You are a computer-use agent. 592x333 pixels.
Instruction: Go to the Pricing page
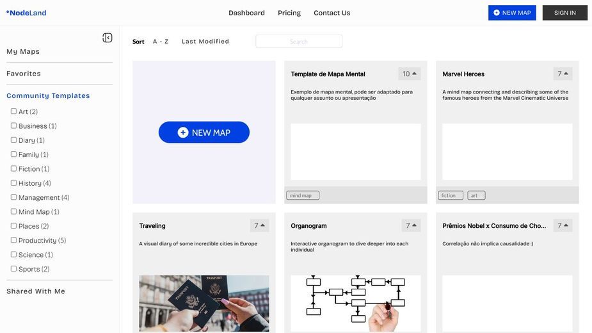[289, 13]
